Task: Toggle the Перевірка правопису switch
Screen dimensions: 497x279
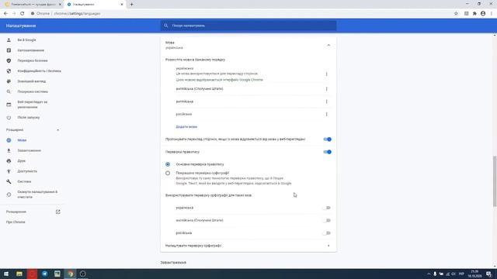Action: point(327,152)
